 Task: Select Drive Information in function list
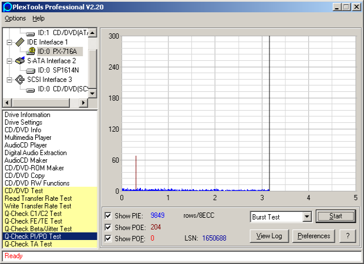pyautogui.click(x=50, y=115)
